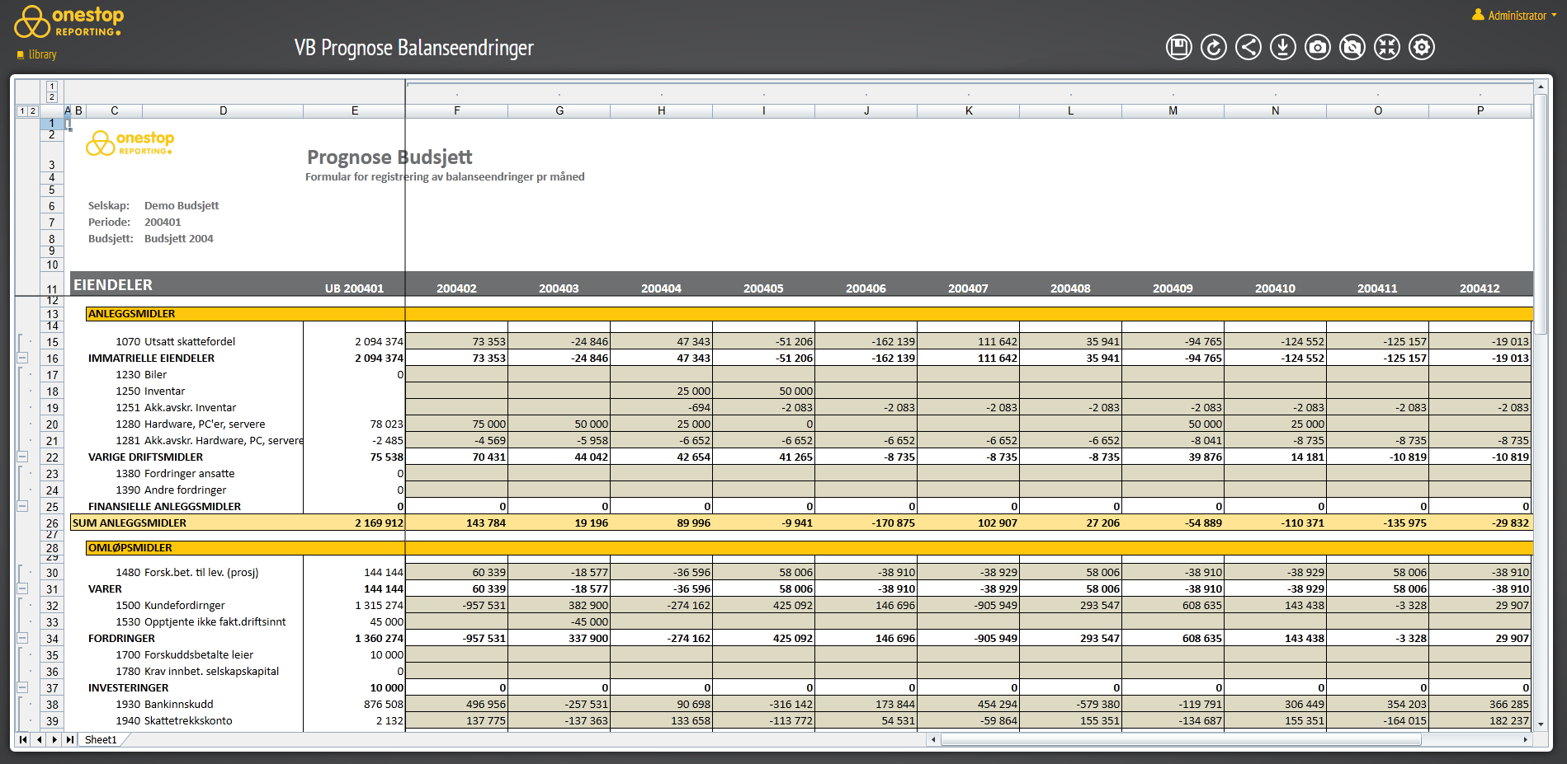Select cell 496 956 in Bankinnskudd row
Image resolution: width=1567 pixels, height=764 pixels.
click(457, 704)
